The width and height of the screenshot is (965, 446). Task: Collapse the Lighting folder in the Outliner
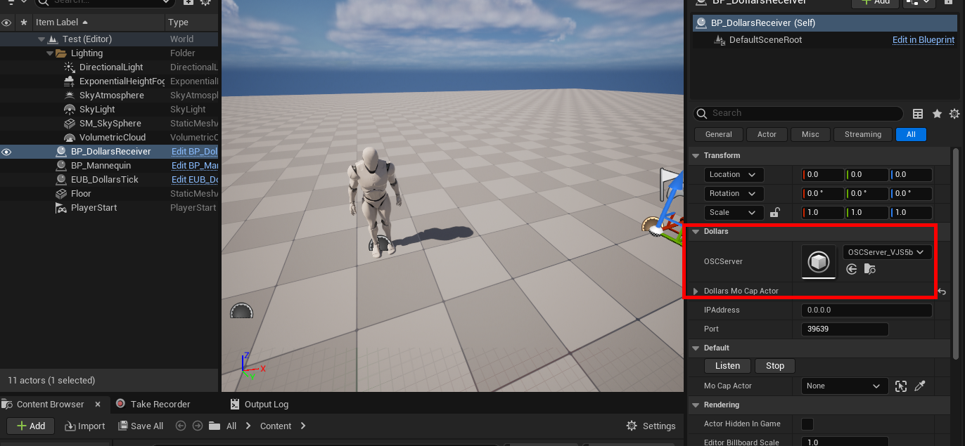(50, 53)
